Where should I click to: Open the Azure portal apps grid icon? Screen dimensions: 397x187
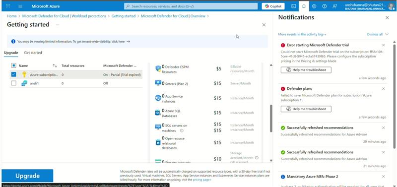pyautogui.click(x=8, y=6)
